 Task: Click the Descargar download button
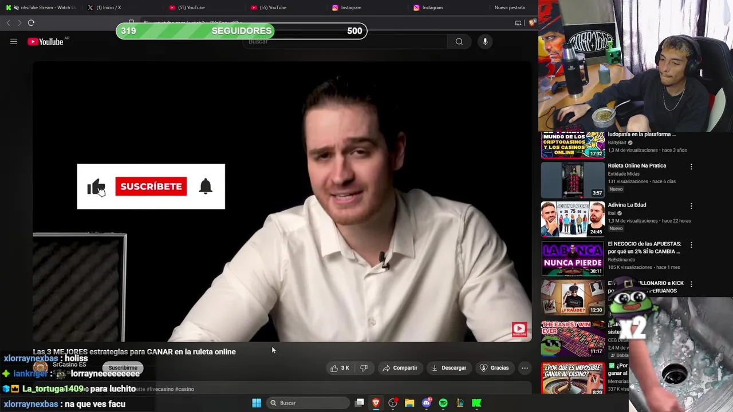[448, 368]
